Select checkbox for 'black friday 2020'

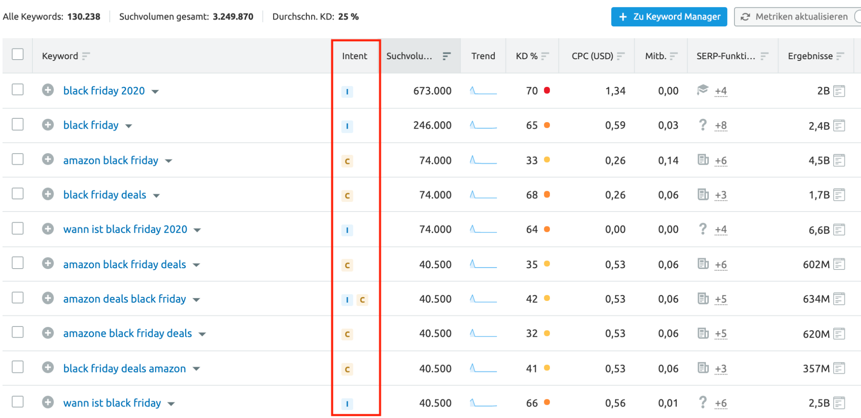[x=17, y=89]
